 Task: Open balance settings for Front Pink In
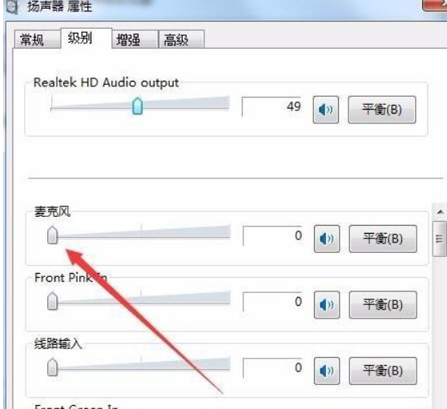tap(383, 305)
